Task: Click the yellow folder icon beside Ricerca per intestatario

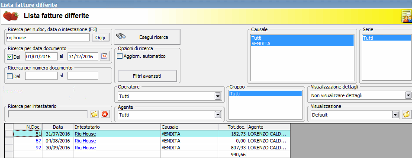Action: click(94, 114)
